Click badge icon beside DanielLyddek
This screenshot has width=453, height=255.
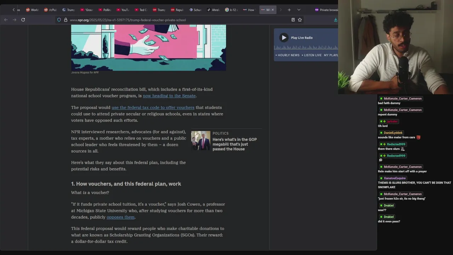coord(381,133)
